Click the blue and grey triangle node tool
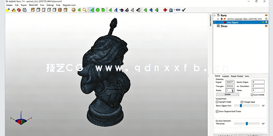 pos(116,10)
